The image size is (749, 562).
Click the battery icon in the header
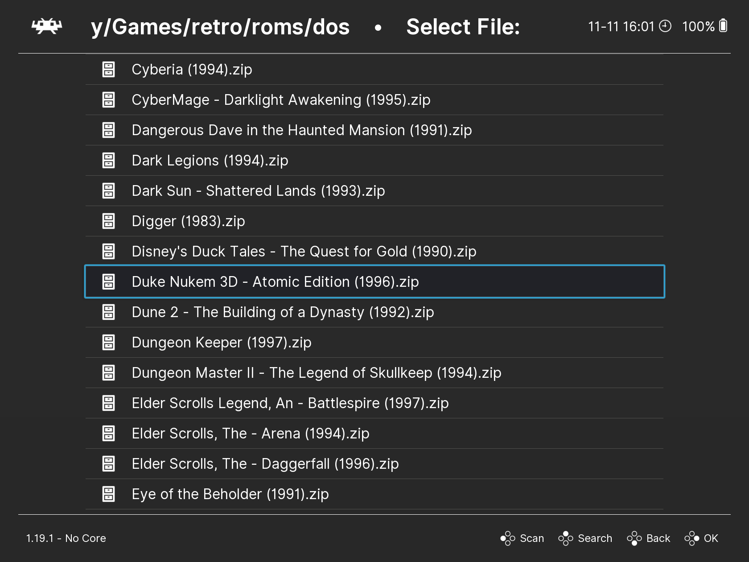coord(723,26)
